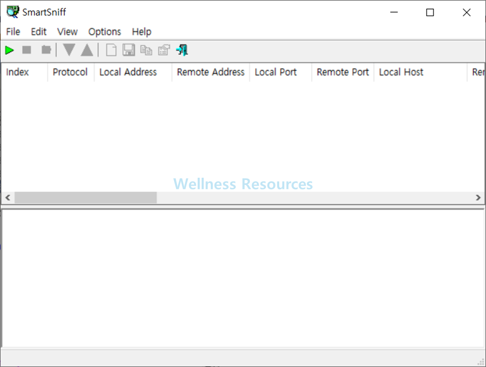Click the New blank page icon
The height and width of the screenshot is (367, 486).
point(111,50)
